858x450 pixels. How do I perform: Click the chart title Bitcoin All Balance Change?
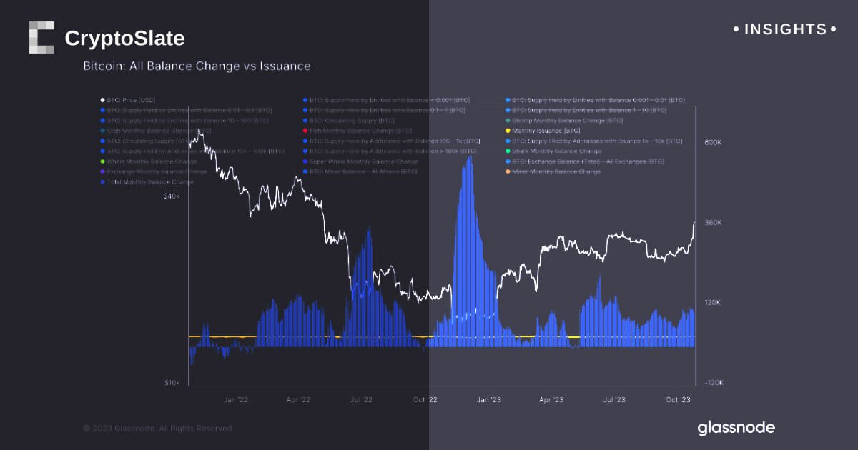[x=197, y=66]
